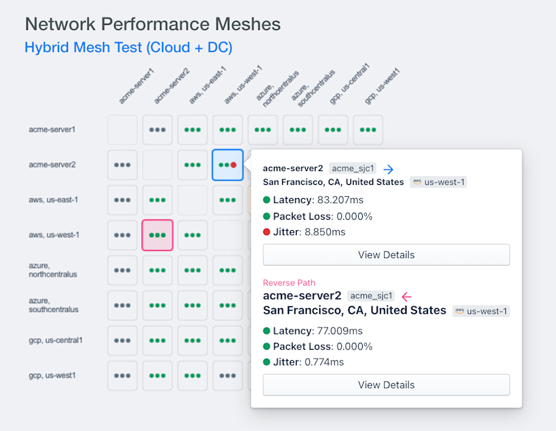Image resolution: width=556 pixels, height=431 pixels.
Task: Click the 'gcp, us-west1' row label
Action: coord(52,375)
